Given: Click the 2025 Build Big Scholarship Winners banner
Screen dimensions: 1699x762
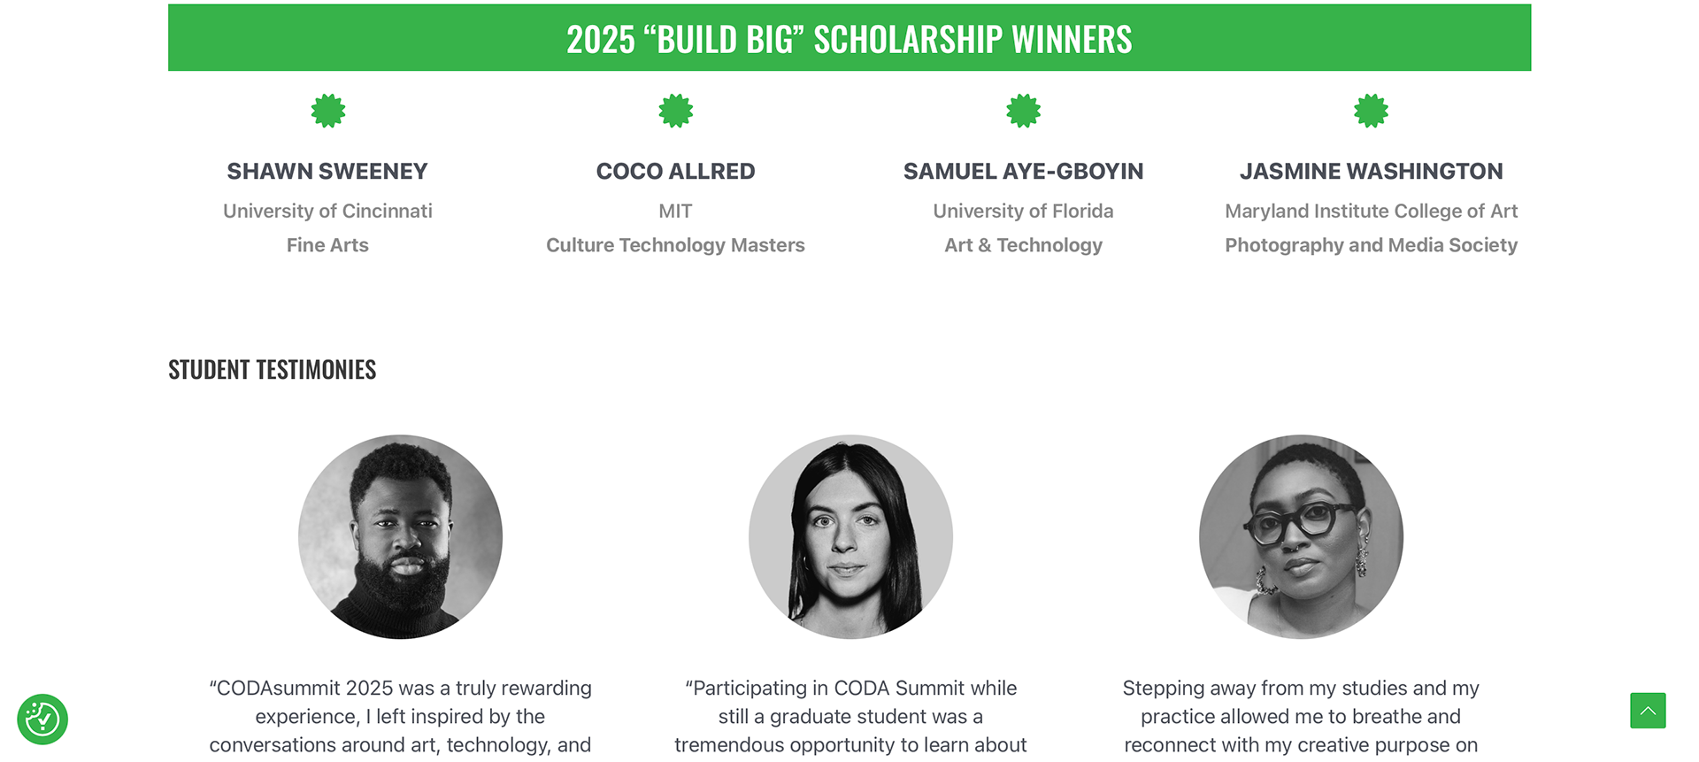Looking at the screenshot, I should pyautogui.click(x=849, y=39).
